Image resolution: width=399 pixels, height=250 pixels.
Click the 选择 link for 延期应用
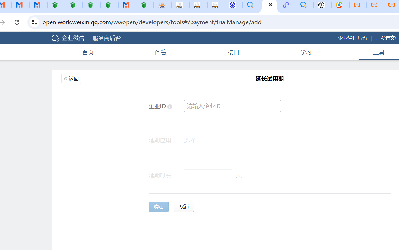pos(190,141)
